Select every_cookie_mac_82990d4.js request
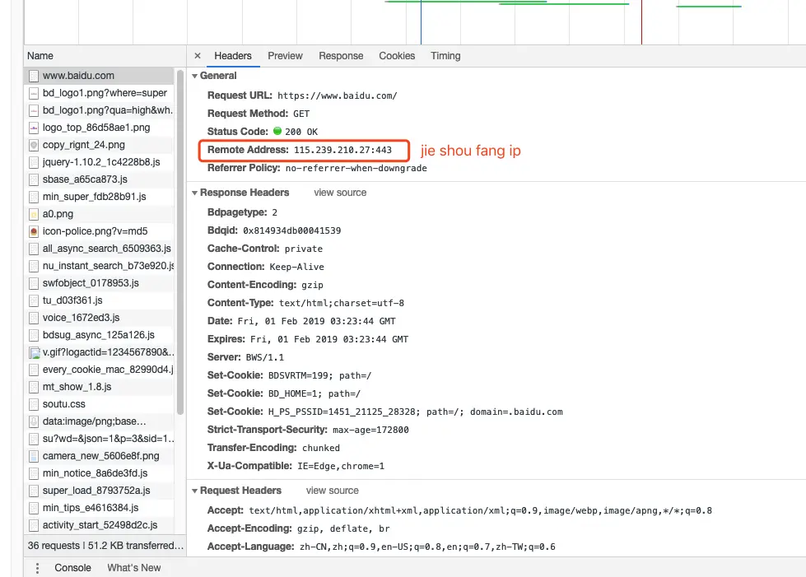Screen dimensions: 806x577 coord(99,370)
